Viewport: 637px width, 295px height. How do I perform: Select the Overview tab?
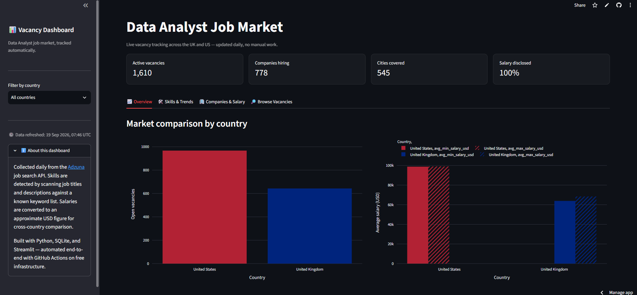[139, 102]
